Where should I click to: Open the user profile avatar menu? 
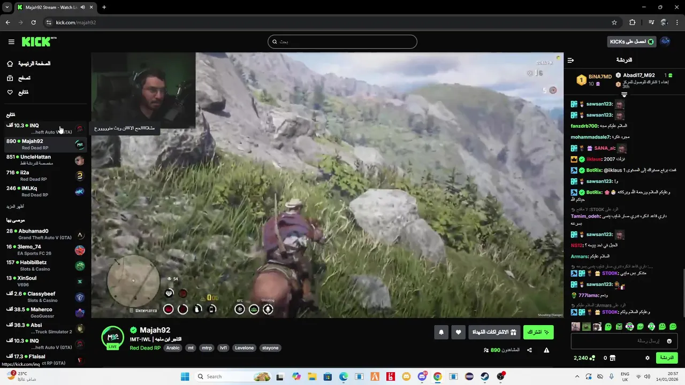pos(665,42)
